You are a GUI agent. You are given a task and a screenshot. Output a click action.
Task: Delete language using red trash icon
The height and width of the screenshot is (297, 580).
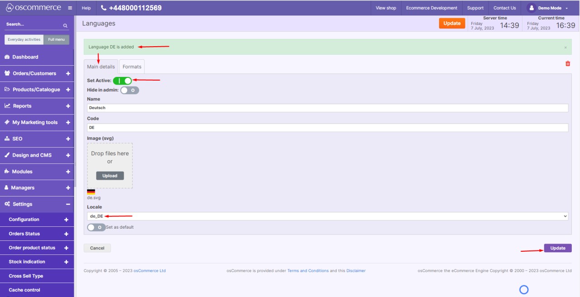tap(568, 64)
